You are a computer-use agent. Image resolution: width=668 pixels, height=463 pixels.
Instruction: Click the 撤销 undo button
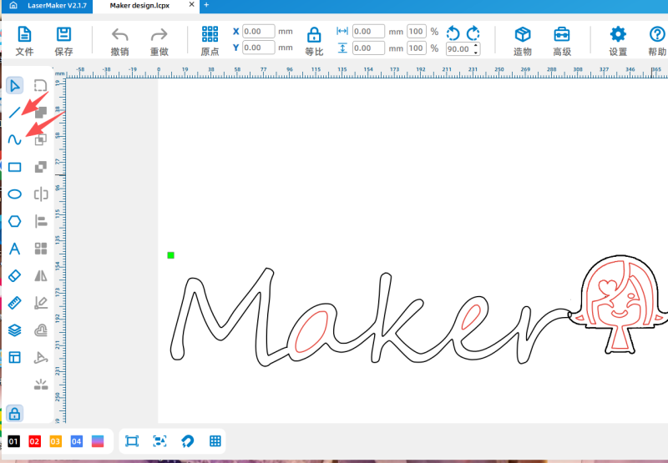coord(120,40)
